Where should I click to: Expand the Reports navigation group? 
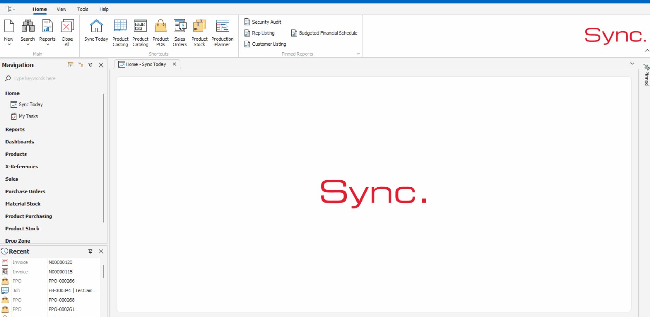15,129
